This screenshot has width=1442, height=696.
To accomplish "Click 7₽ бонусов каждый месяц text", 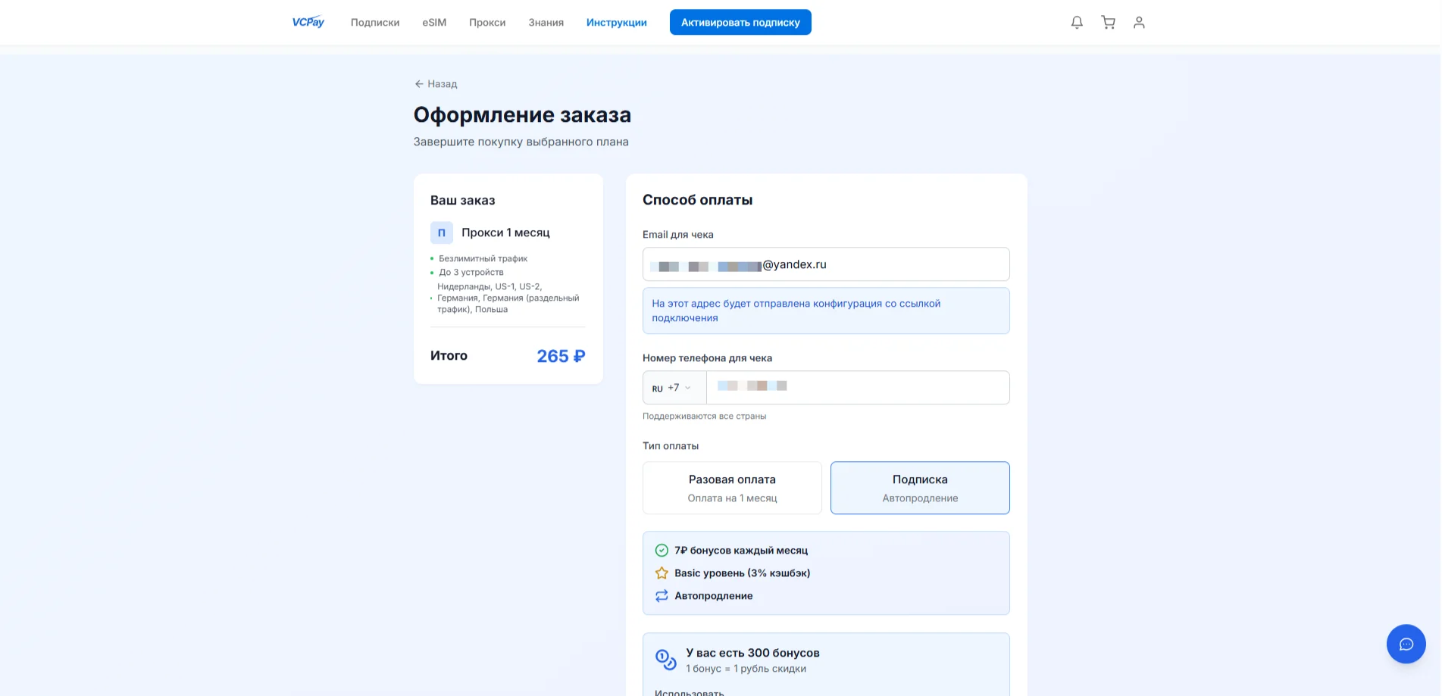I will pyautogui.click(x=741, y=551).
